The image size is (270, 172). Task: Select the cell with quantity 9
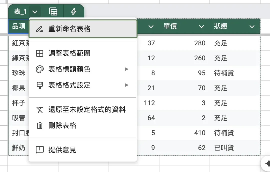pyautogui.click(x=148, y=148)
